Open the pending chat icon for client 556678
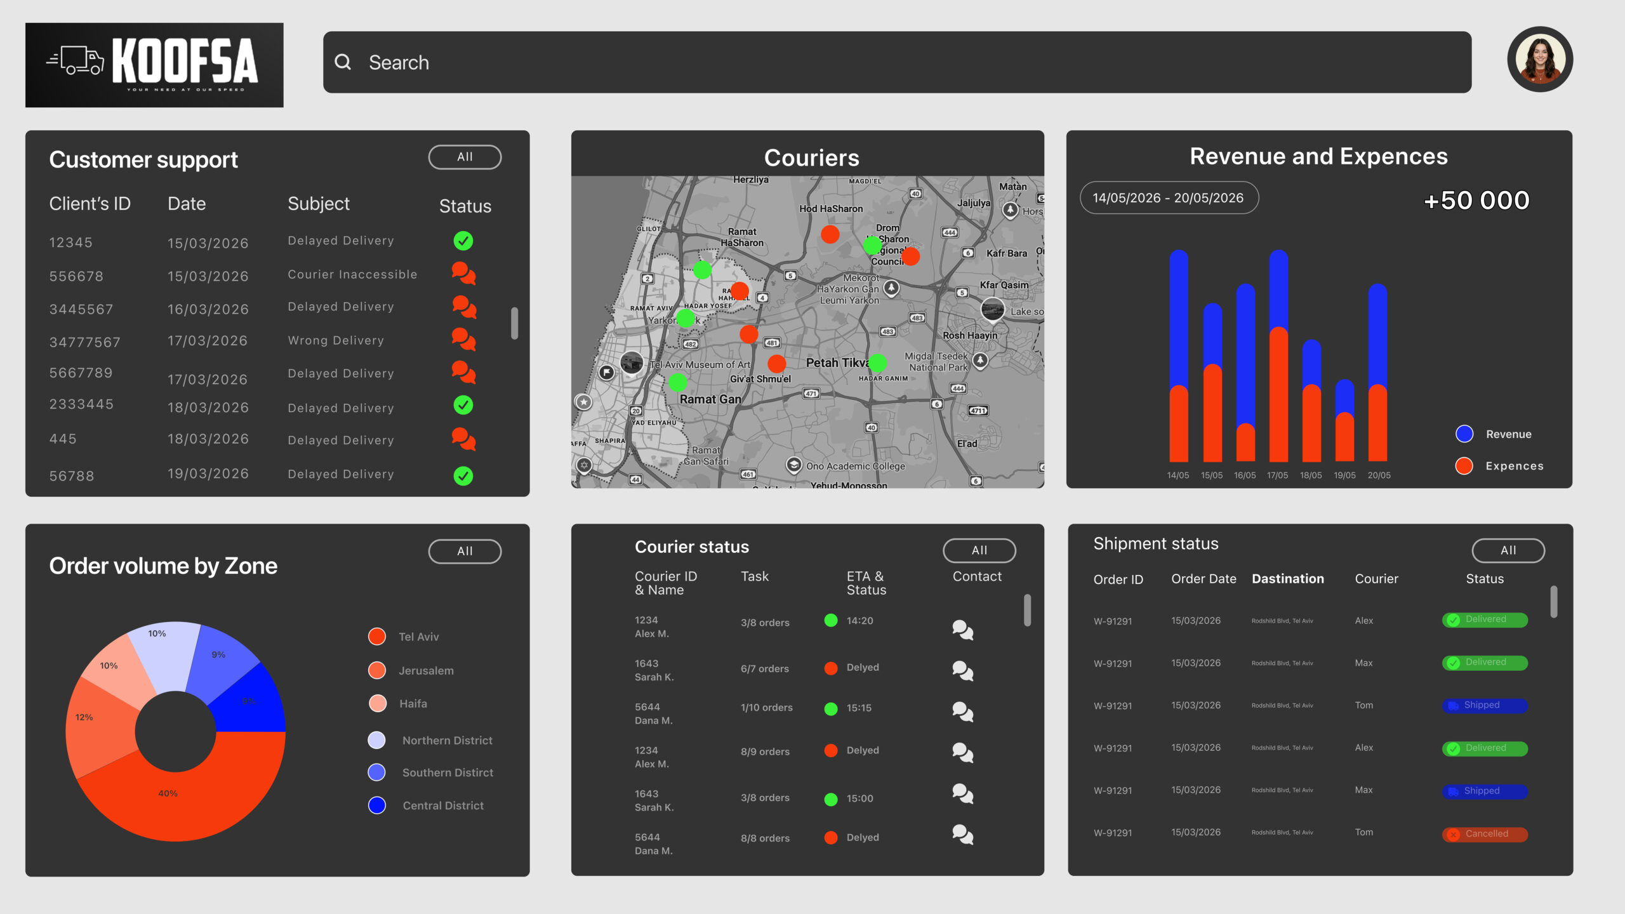The image size is (1625, 914). (463, 274)
